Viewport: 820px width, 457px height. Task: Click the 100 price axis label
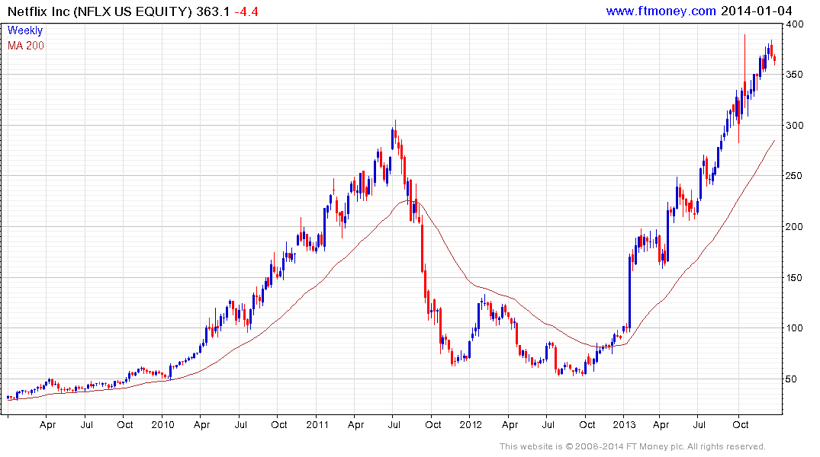tap(795, 328)
